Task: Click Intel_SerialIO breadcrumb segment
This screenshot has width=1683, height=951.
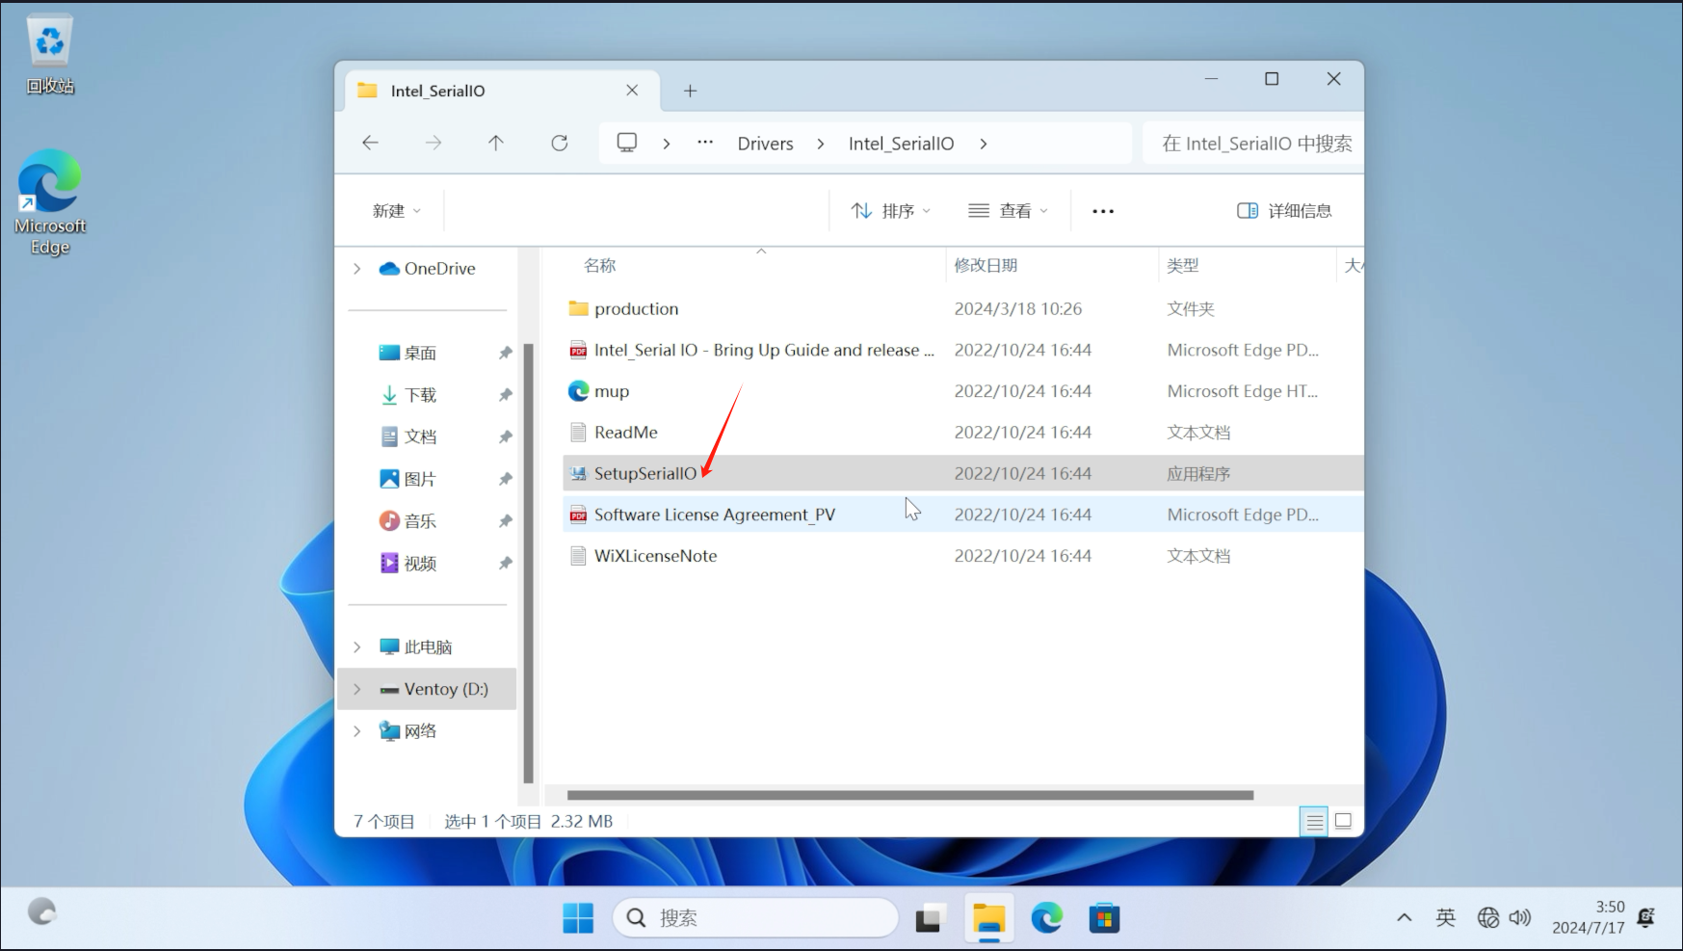Action: [902, 144]
